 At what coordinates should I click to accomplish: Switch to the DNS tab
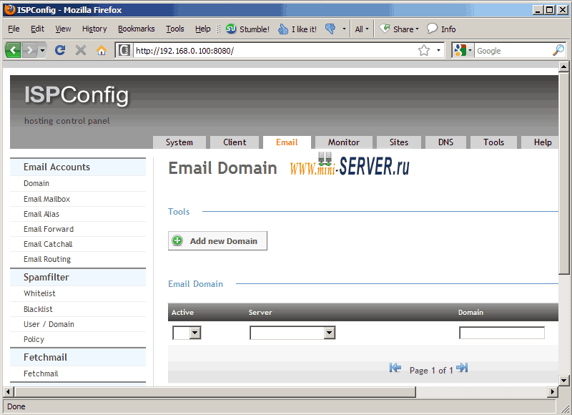pos(445,142)
